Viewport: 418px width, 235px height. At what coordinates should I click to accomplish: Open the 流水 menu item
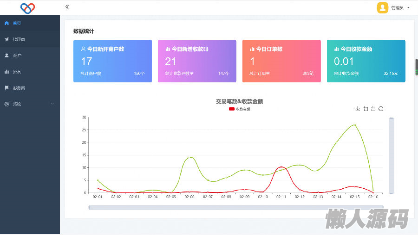coord(17,72)
